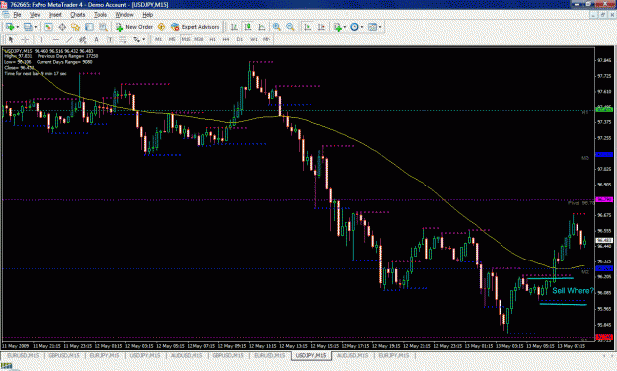
Task: Switch timeframe to W1
Action: tap(254, 39)
